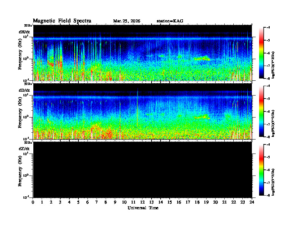Click the "Universal Time" axis title
Screen dimensions: 300x232
(143, 208)
